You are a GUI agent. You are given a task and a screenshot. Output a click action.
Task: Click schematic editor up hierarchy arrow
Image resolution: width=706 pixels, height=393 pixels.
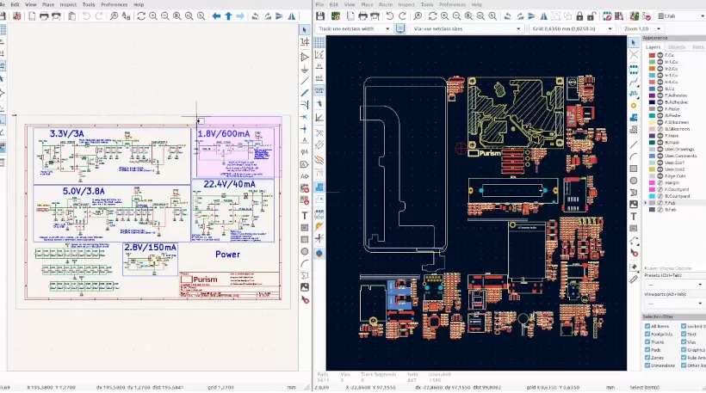228,16
